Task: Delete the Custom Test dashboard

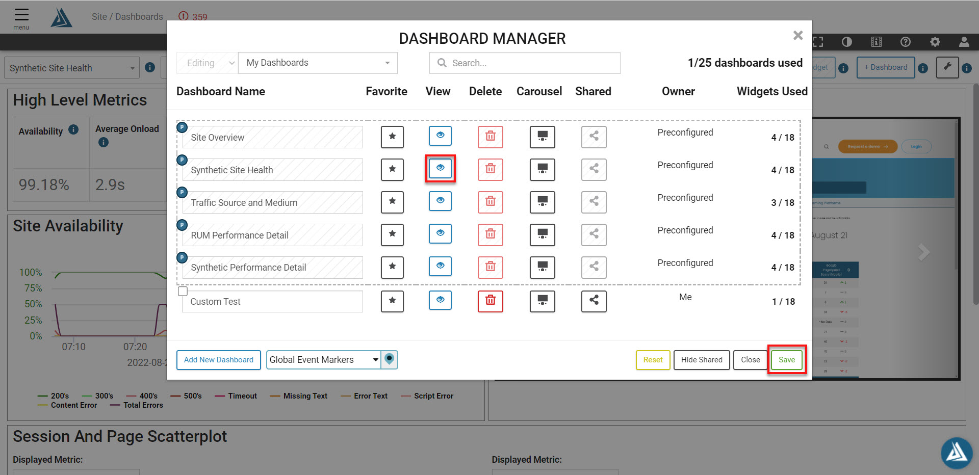Action: click(491, 301)
